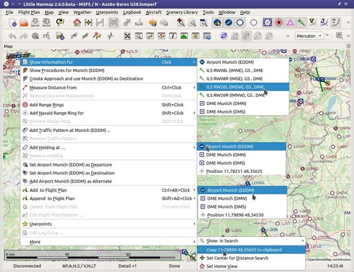Expand overflow chevron left of Mercator

tap(288, 36)
